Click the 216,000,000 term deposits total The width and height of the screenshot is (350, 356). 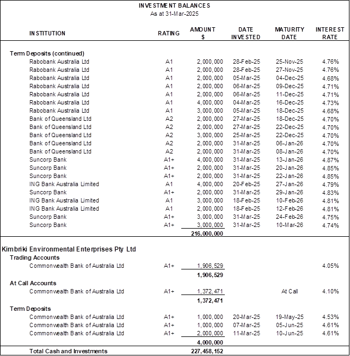coord(207,234)
